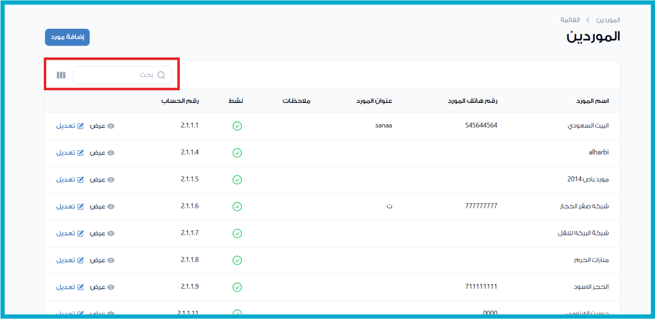
Task: Click the magnifier icon in search box
Action: click(161, 75)
